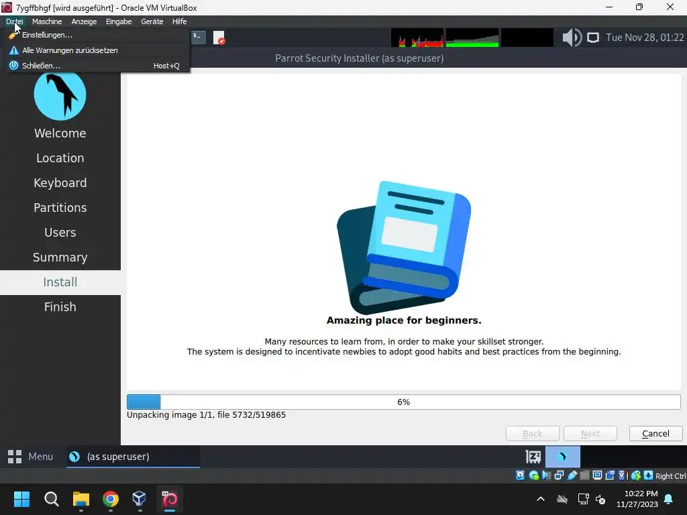Open the Windows Start menu

click(21, 499)
